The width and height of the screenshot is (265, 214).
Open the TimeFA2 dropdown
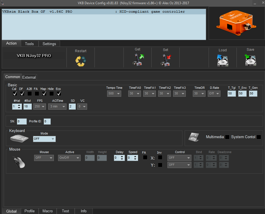(164, 94)
